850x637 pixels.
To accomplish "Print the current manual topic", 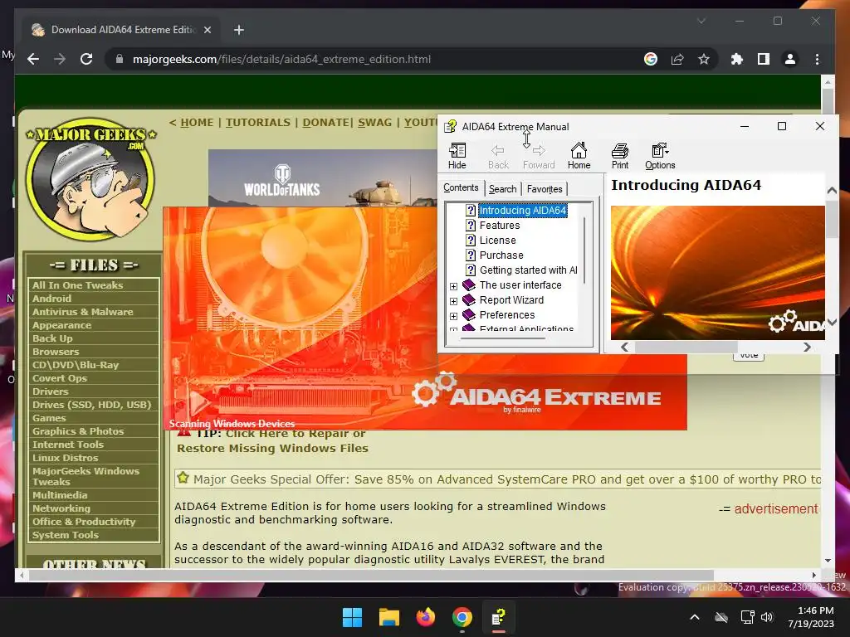I will click(619, 156).
